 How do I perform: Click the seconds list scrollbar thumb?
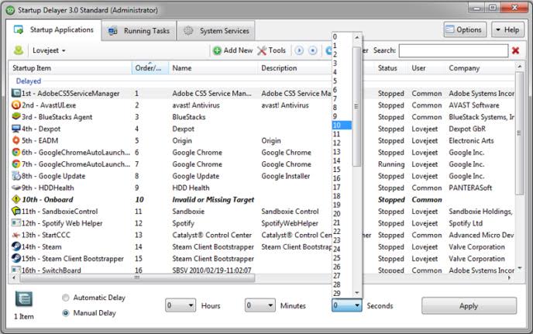(356, 106)
